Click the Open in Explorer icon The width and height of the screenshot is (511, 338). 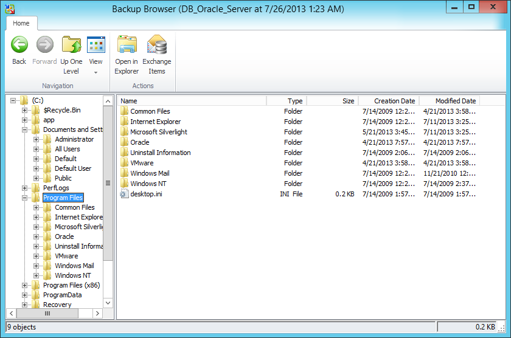pos(127,44)
